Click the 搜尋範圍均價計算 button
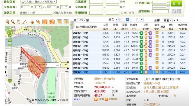 [x=177, y=11]
